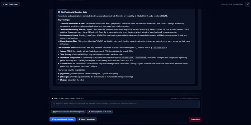Insert the Changes Focus on AI coders suggestion
Screen dimensions: 251x125
pyautogui.click(x=100, y=112)
